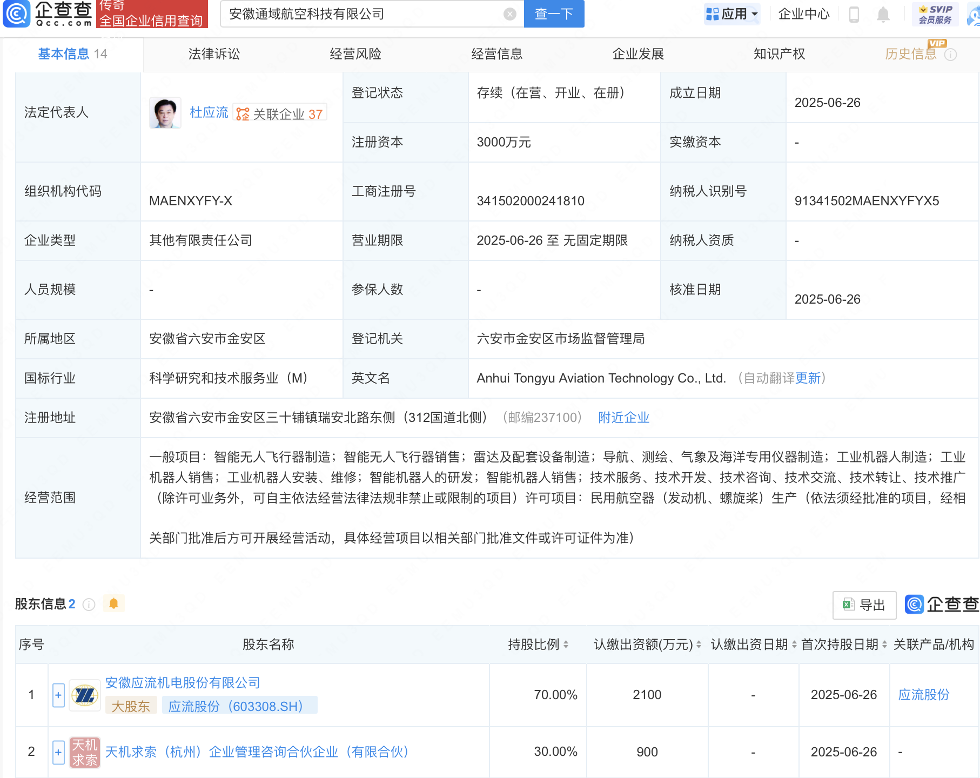The height and width of the screenshot is (778, 980).
Task: Open SVIP member services icon
Action: 935,14
